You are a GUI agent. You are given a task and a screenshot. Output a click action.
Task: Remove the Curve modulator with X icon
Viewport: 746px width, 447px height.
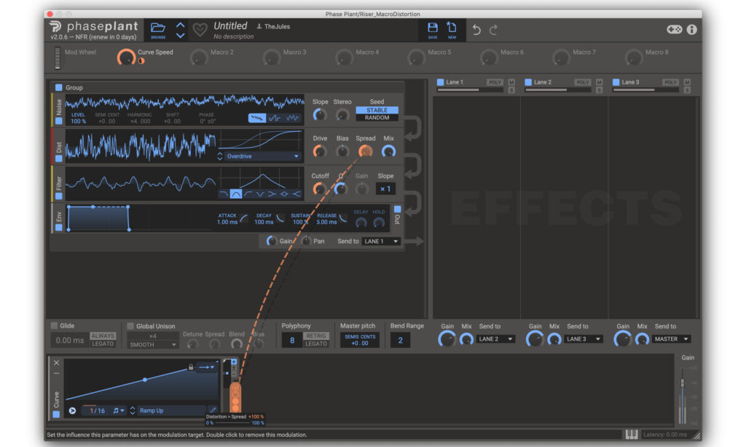56,363
